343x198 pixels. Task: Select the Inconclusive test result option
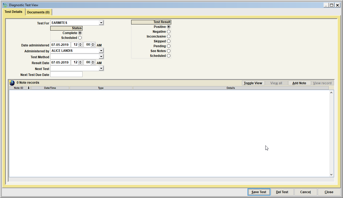[x=169, y=36]
